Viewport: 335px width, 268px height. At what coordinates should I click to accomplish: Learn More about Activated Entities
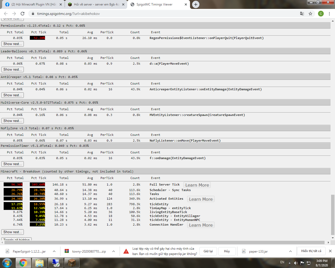coord(201,199)
